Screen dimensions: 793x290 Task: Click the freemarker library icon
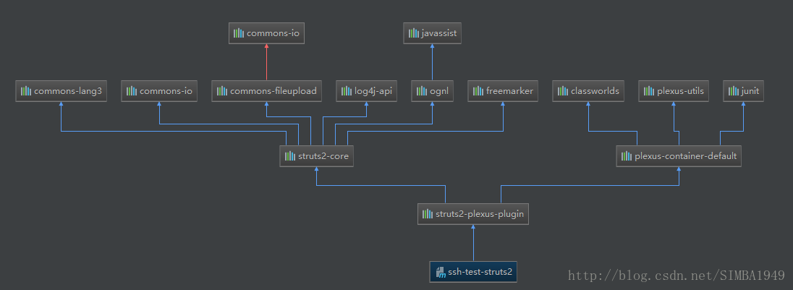pyautogui.click(x=478, y=91)
